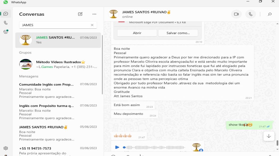Click Abrir to open the PDF document
This screenshot has width=279, height=156.
point(137,33)
